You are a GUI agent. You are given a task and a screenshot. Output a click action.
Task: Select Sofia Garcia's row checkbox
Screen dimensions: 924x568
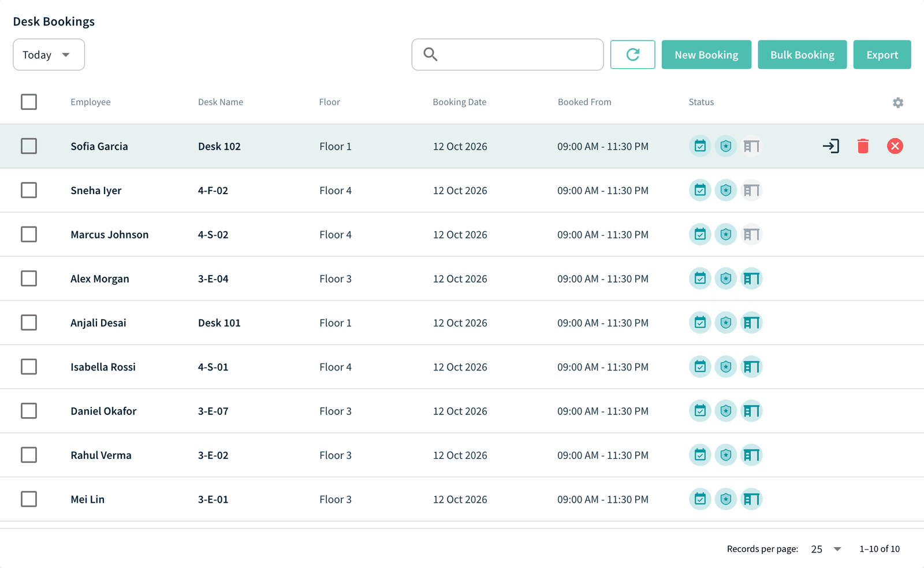[x=29, y=146]
